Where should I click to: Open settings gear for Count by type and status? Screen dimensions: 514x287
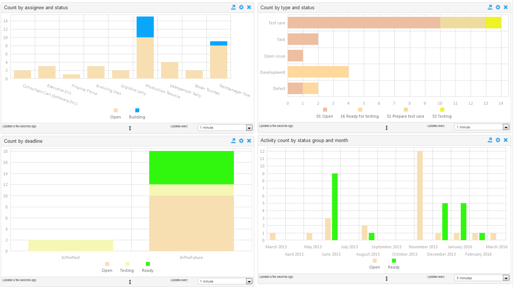point(498,7)
